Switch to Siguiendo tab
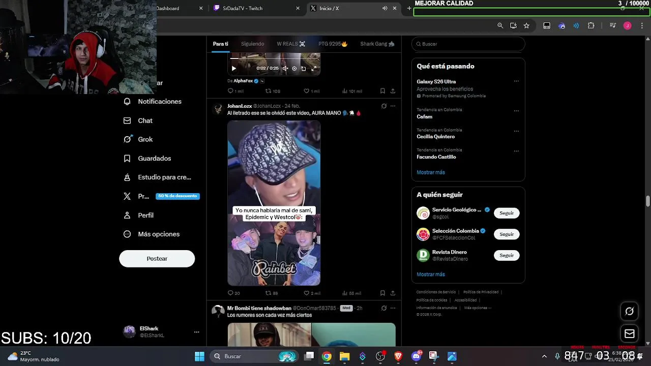 tap(252, 44)
